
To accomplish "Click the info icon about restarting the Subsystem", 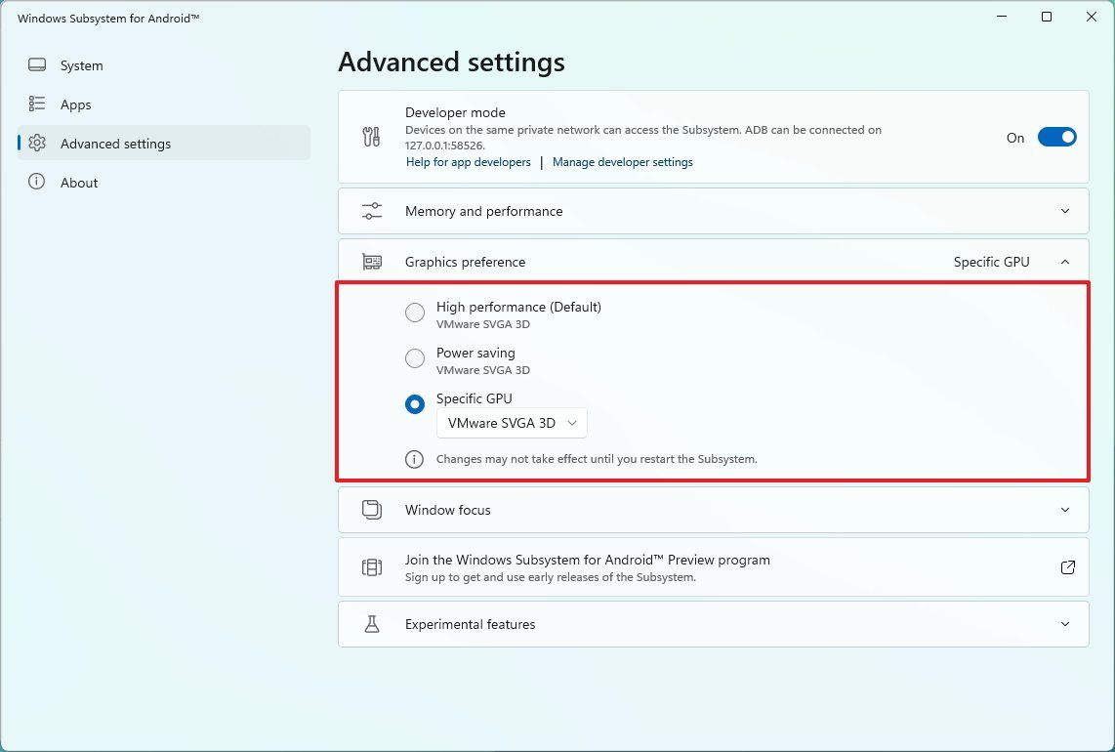I will point(413,459).
